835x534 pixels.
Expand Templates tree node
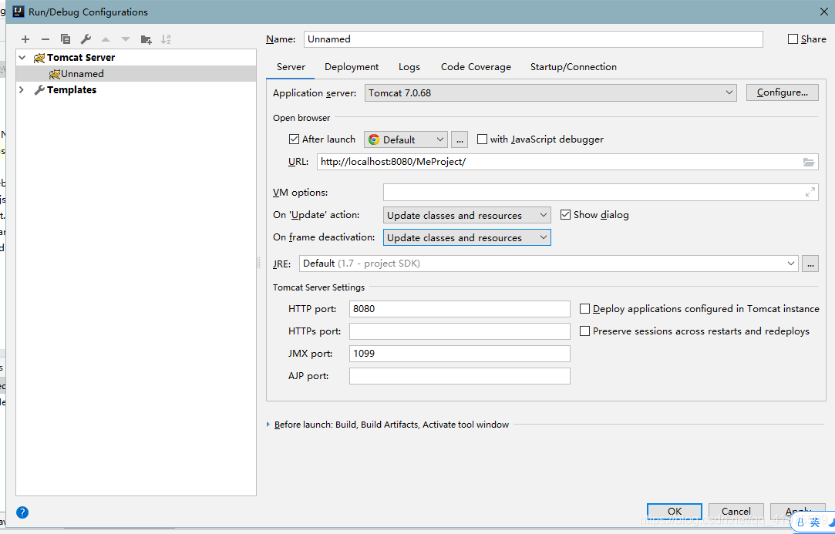[22, 90]
